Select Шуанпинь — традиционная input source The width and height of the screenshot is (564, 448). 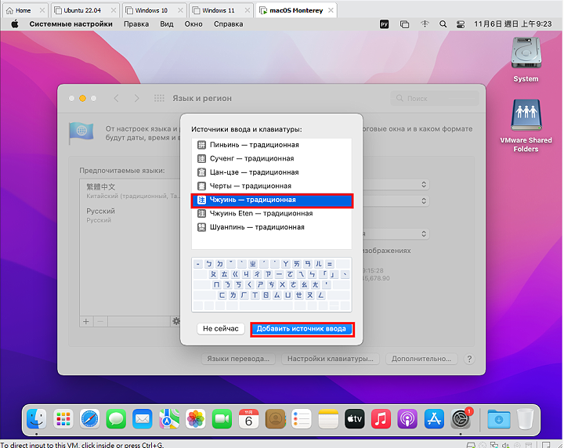click(x=272, y=227)
